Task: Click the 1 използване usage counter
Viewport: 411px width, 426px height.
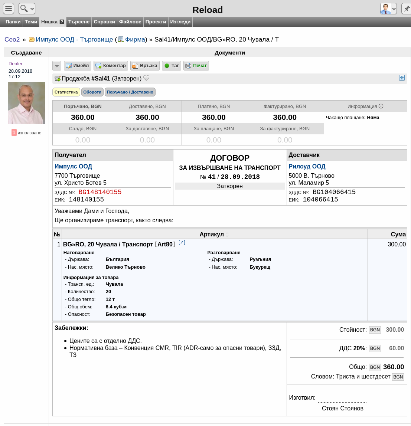Action: click(26, 132)
